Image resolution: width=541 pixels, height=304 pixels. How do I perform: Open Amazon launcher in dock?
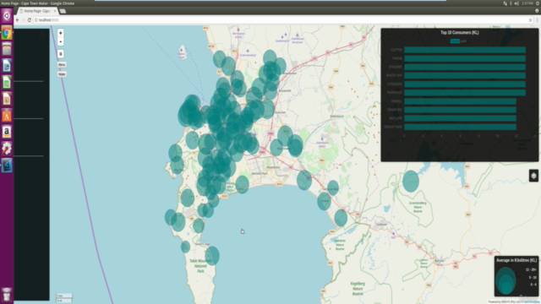click(7, 132)
